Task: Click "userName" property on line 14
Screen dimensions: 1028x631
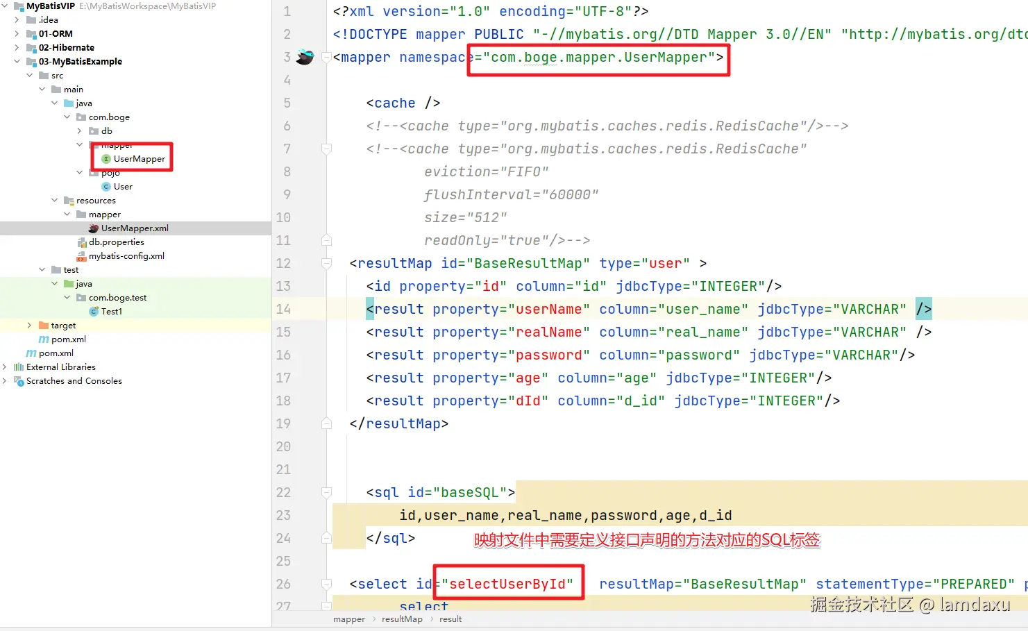Action: click(549, 309)
